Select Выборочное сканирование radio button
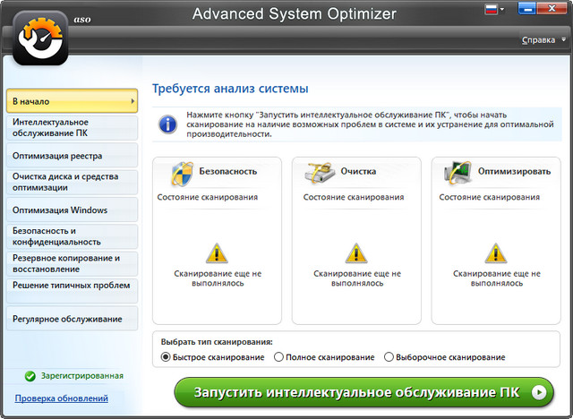 tap(389, 357)
